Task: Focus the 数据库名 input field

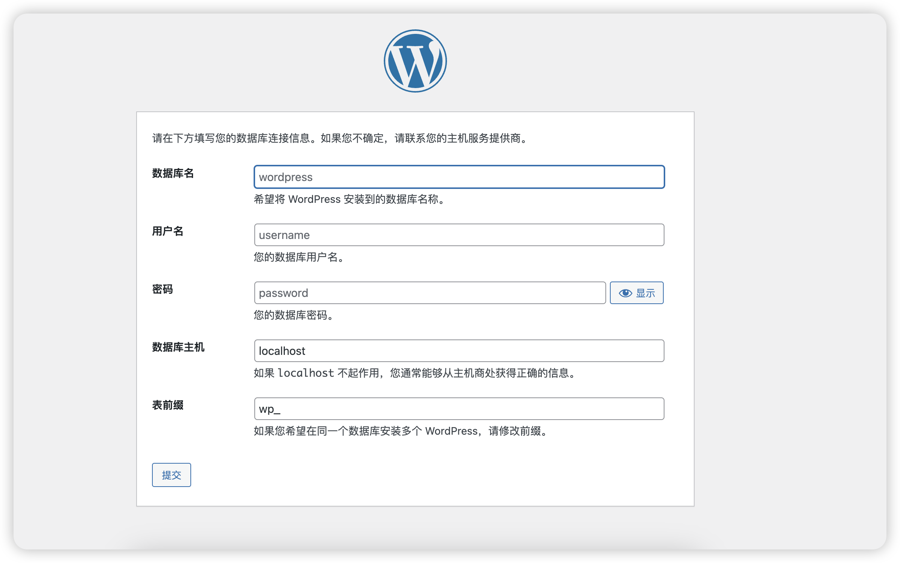Action: pyautogui.click(x=459, y=177)
